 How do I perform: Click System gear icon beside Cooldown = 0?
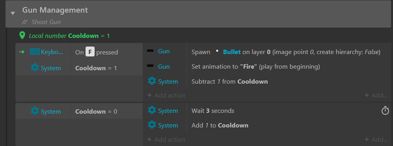point(35,111)
